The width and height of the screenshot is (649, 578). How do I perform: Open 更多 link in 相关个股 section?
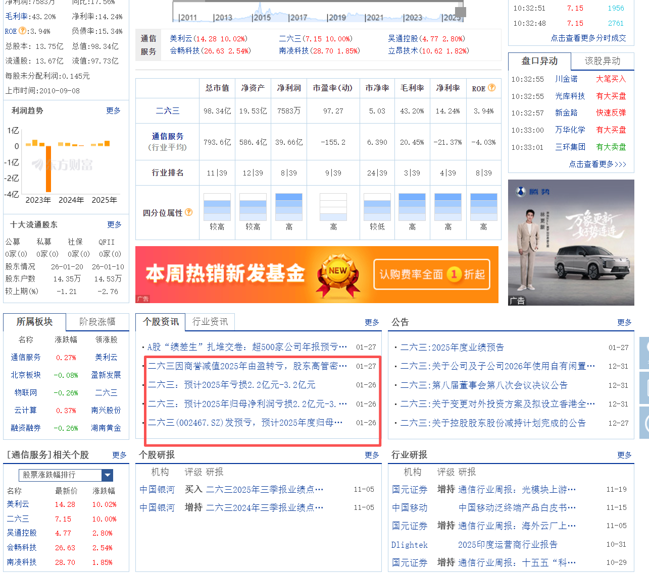[x=119, y=455]
